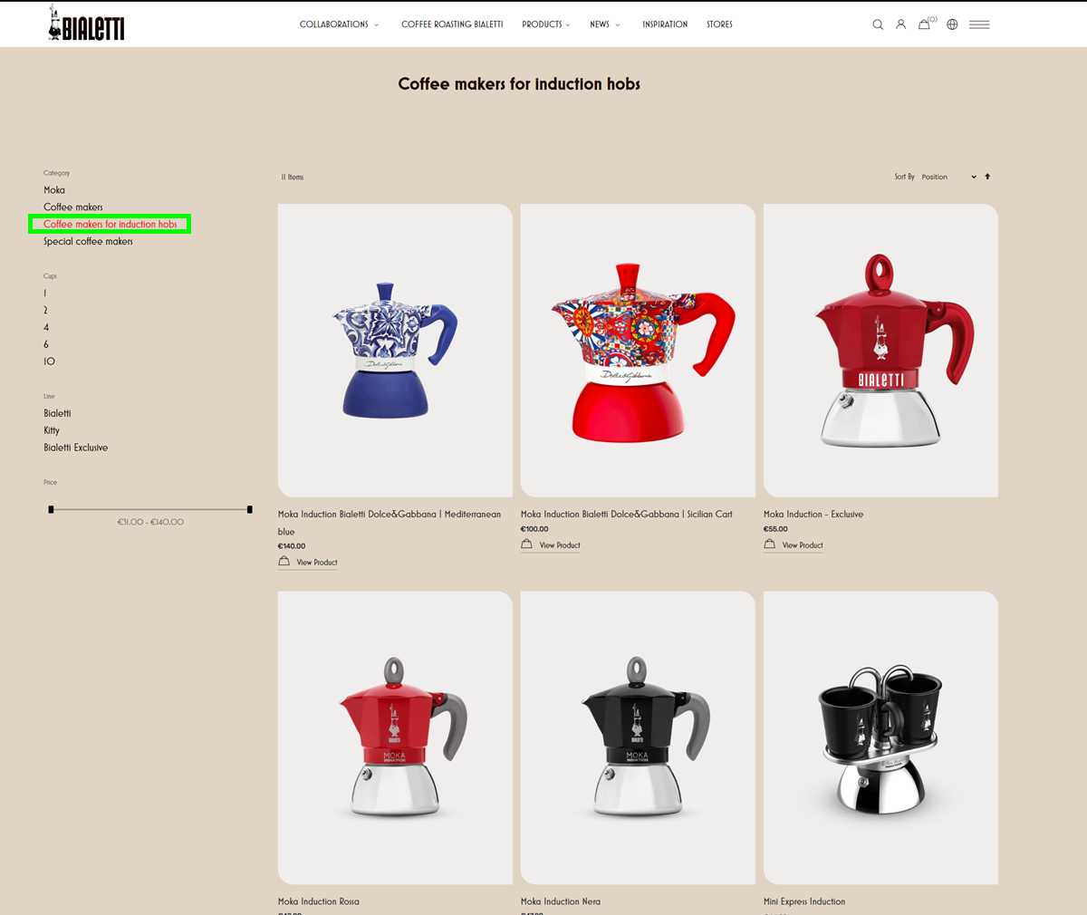Open Moka Induction Rossa title link
Viewport: 1087px width, 915px height.
click(x=319, y=901)
